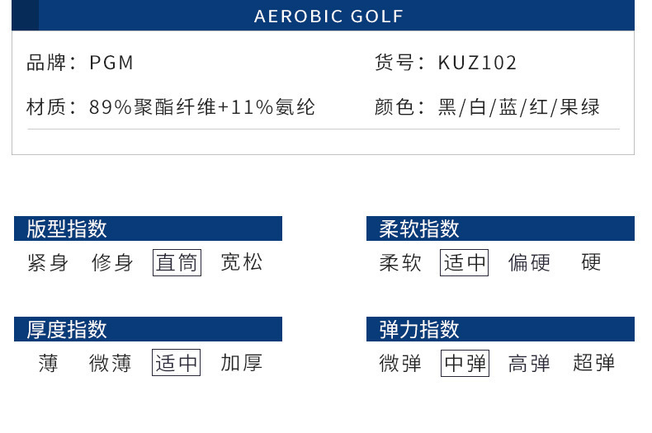Choose the 加厚 thickness option

click(x=242, y=364)
